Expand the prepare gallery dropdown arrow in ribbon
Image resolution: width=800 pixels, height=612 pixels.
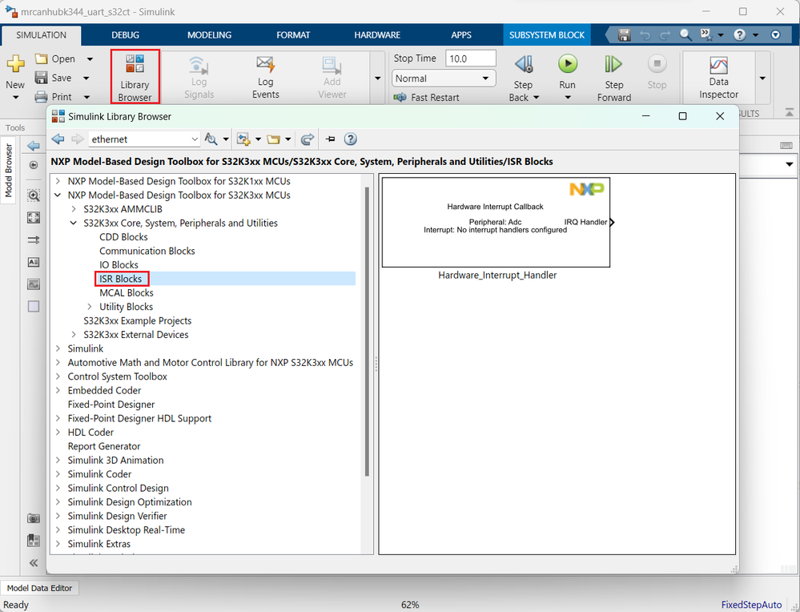[x=377, y=78]
